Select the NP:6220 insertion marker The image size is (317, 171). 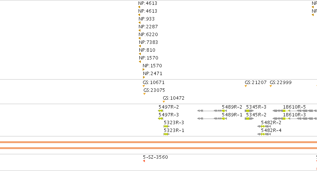click(x=139, y=38)
